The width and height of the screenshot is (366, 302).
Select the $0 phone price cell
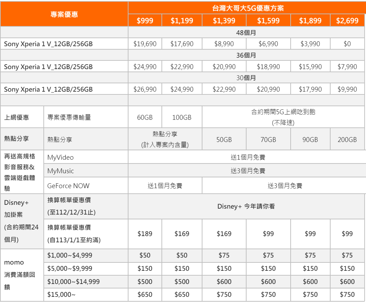pos(347,44)
